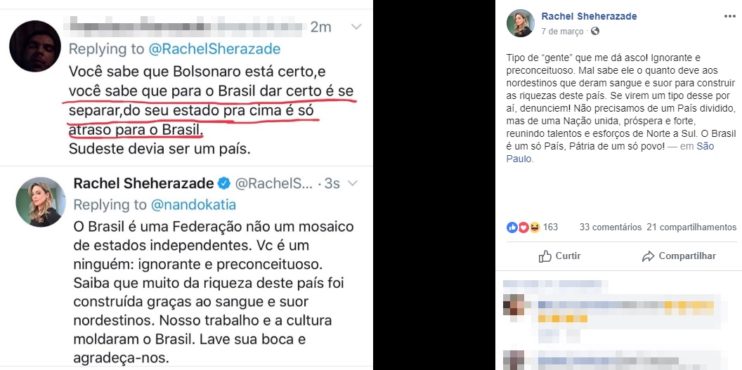742x370 pixels.
Task: Click the laughing haha reaction icon
Action: pos(534,227)
